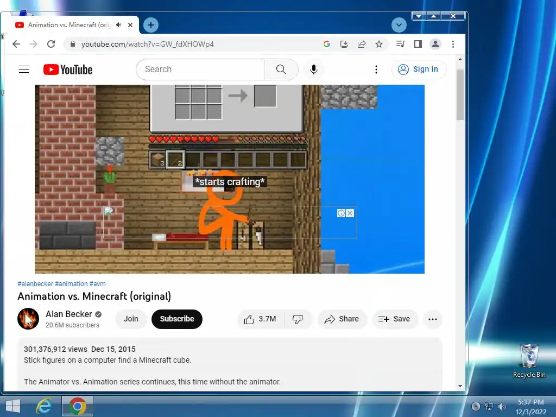Open media controls icon in toolbar
556x417 pixels.
tap(400, 44)
